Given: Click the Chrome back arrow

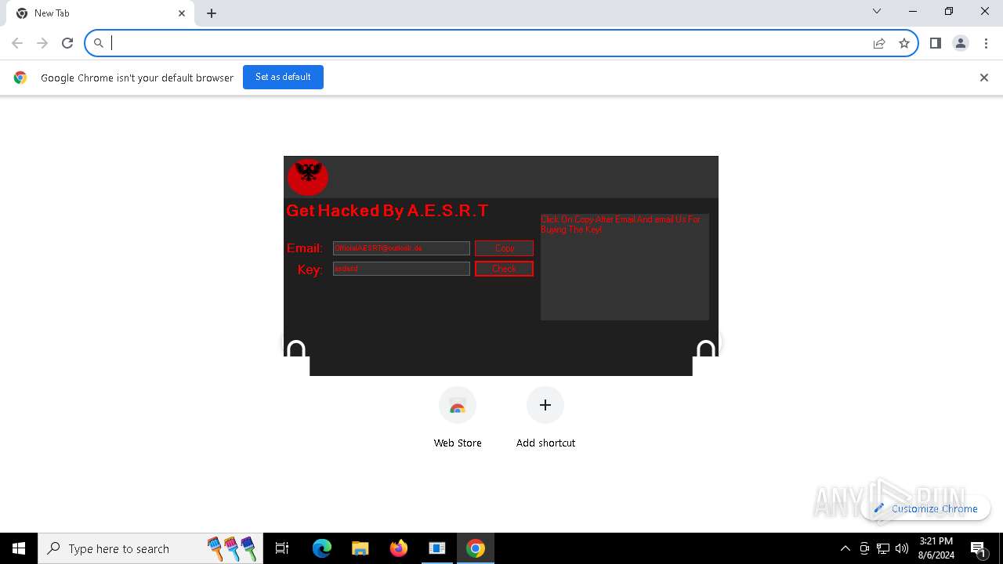Looking at the screenshot, I should pos(17,43).
